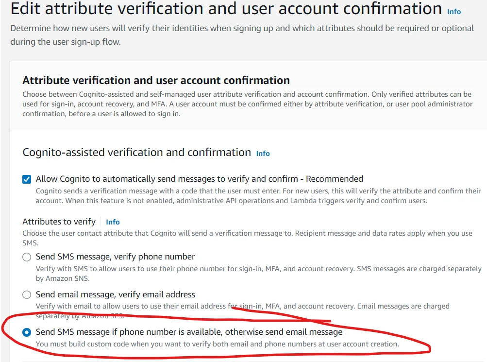Click the 'Cognito-assisted verification and confirmation' heading text
This screenshot has width=487, height=362.
(136, 153)
